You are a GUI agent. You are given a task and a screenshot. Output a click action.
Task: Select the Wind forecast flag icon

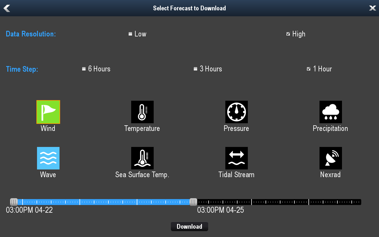[48, 112]
